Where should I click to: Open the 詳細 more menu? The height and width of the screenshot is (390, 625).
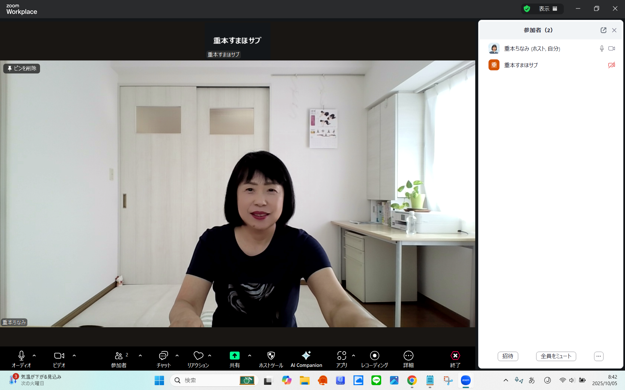[408, 356]
